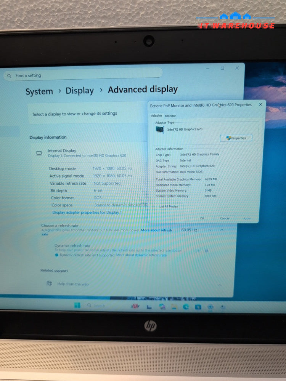Open Microsoft Edge from the taskbar

(186, 307)
